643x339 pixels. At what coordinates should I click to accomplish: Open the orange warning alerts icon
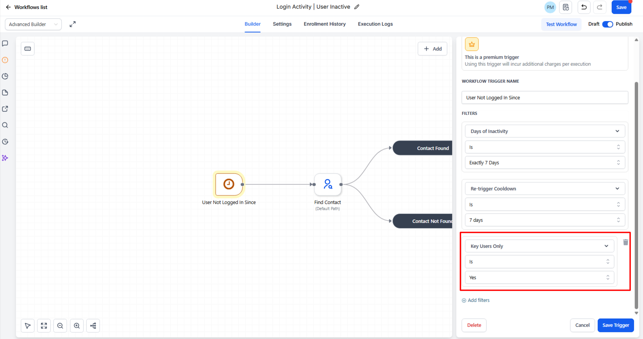(x=5, y=60)
